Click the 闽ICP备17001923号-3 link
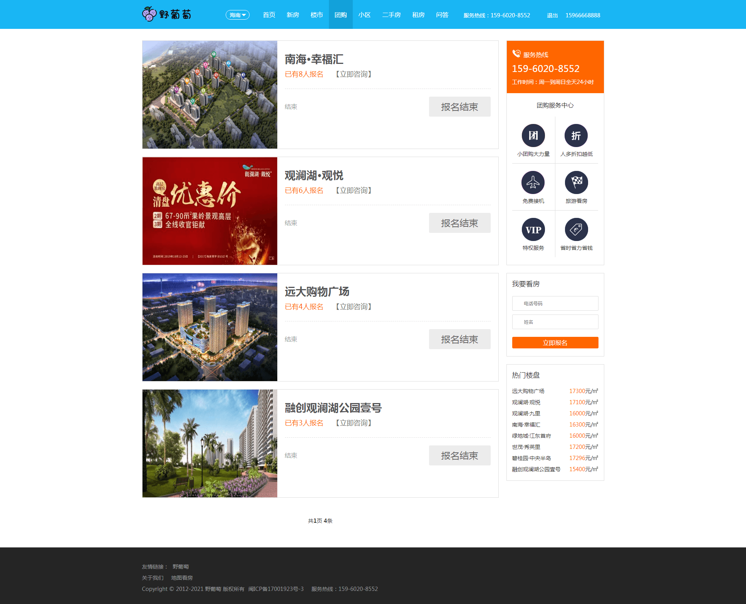Screen dimensions: 746x604 pos(276,589)
